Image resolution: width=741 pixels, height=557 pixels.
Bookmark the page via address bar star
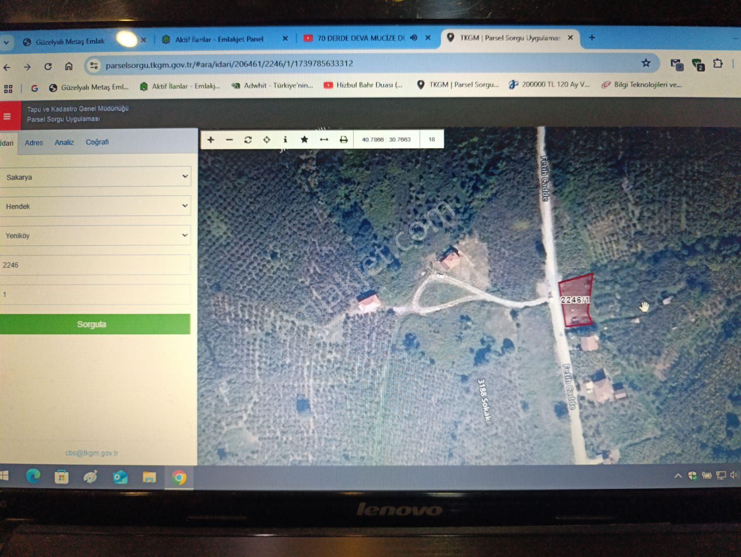[645, 64]
